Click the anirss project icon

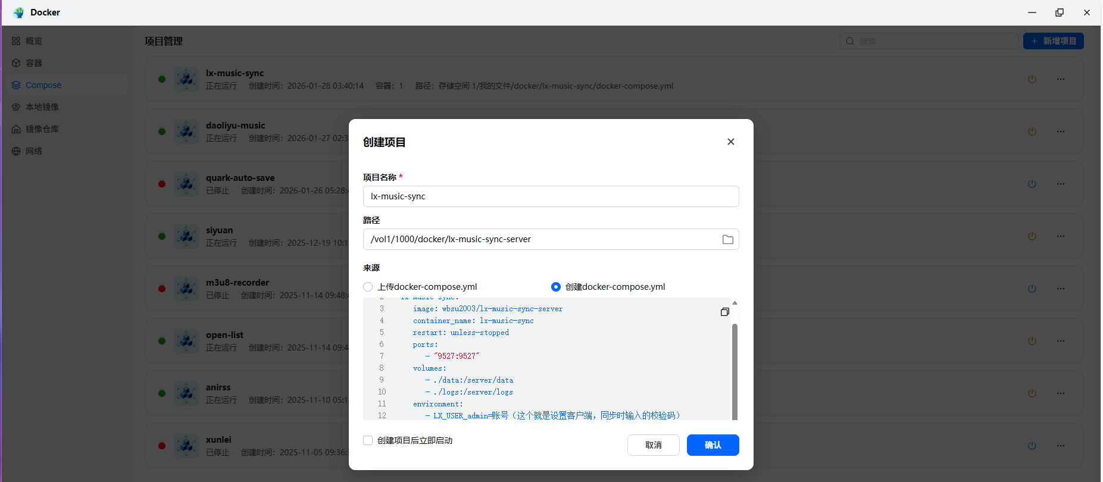click(186, 393)
